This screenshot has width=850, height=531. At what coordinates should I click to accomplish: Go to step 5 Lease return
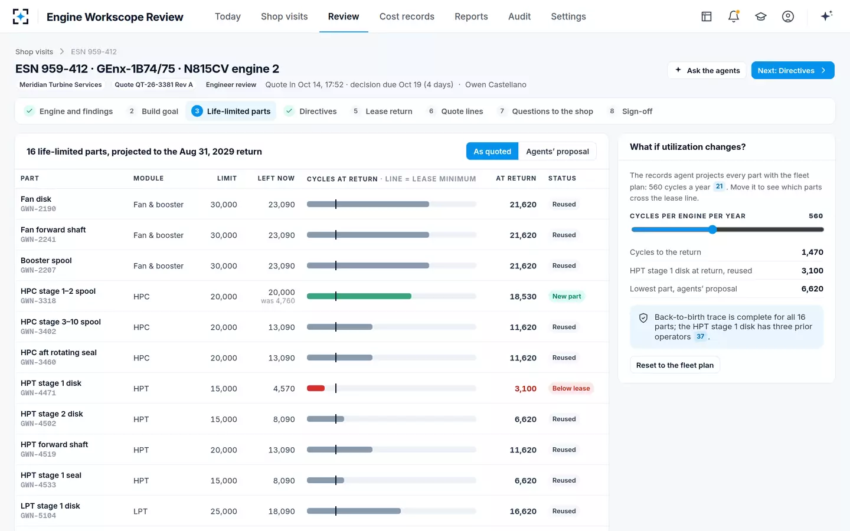[381, 111]
